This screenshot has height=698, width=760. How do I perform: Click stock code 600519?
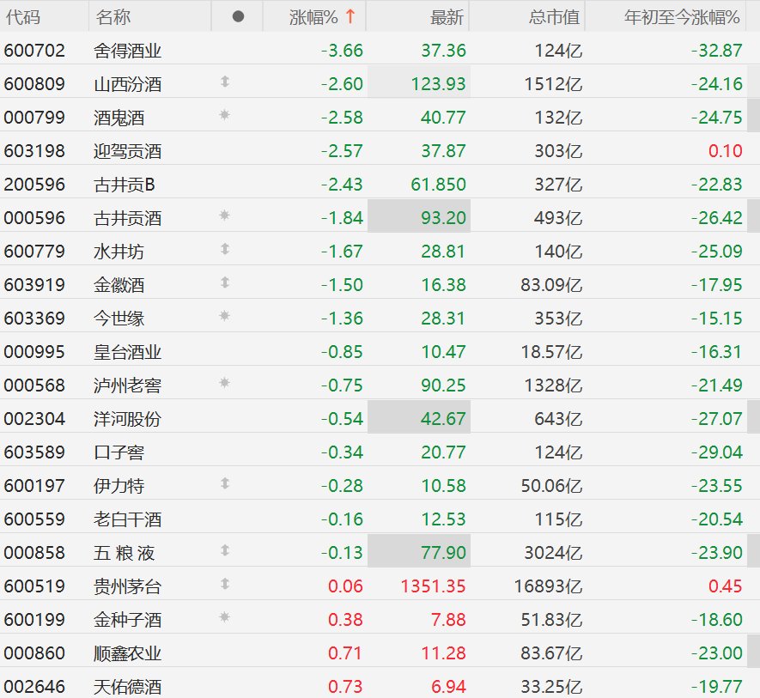tap(34, 586)
